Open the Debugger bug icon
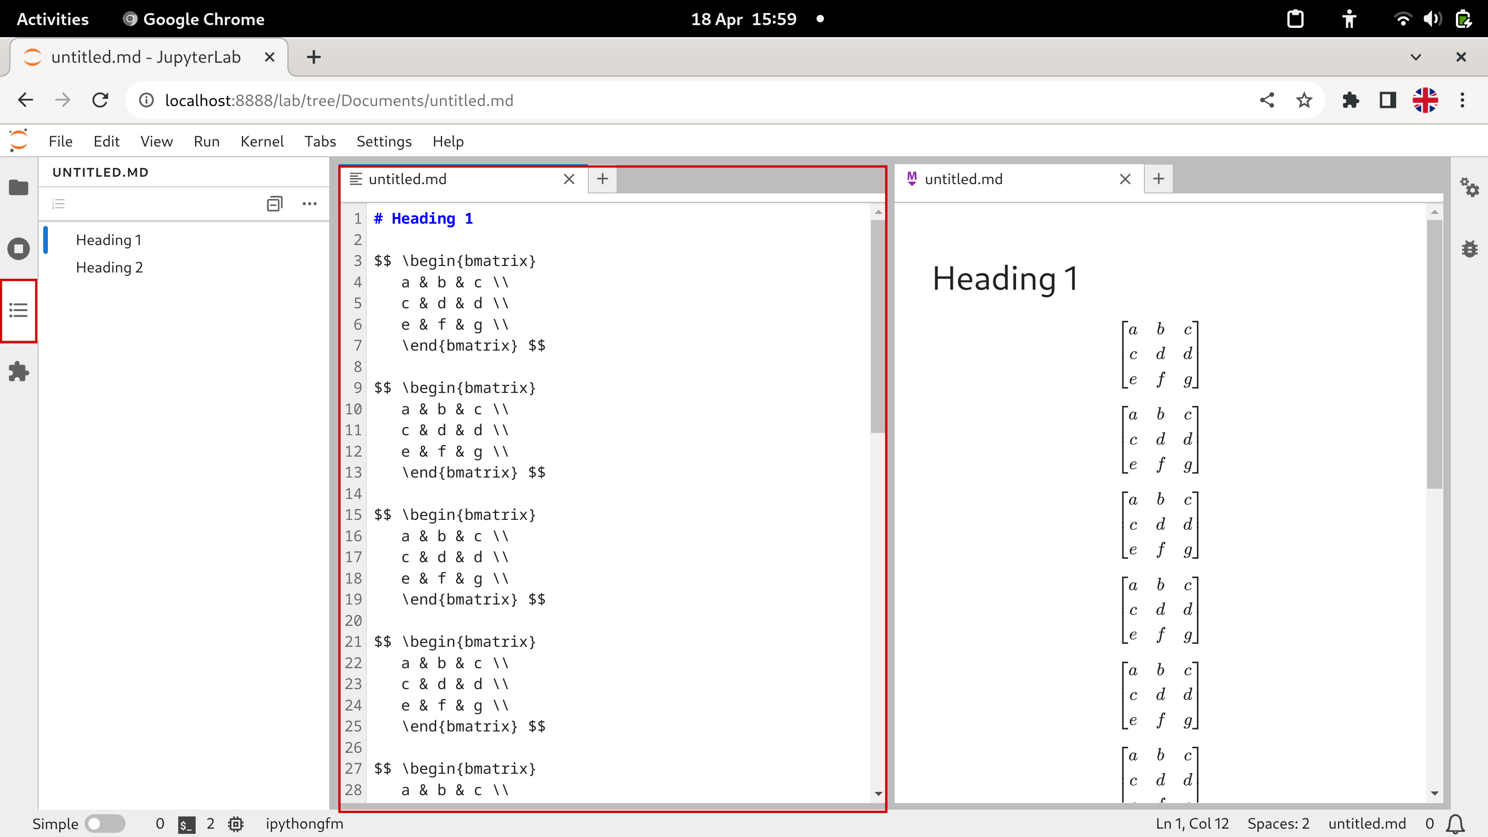The height and width of the screenshot is (837, 1488). click(1469, 249)
